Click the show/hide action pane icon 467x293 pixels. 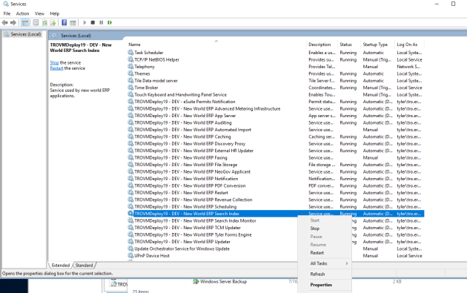[x=73, y=23]
